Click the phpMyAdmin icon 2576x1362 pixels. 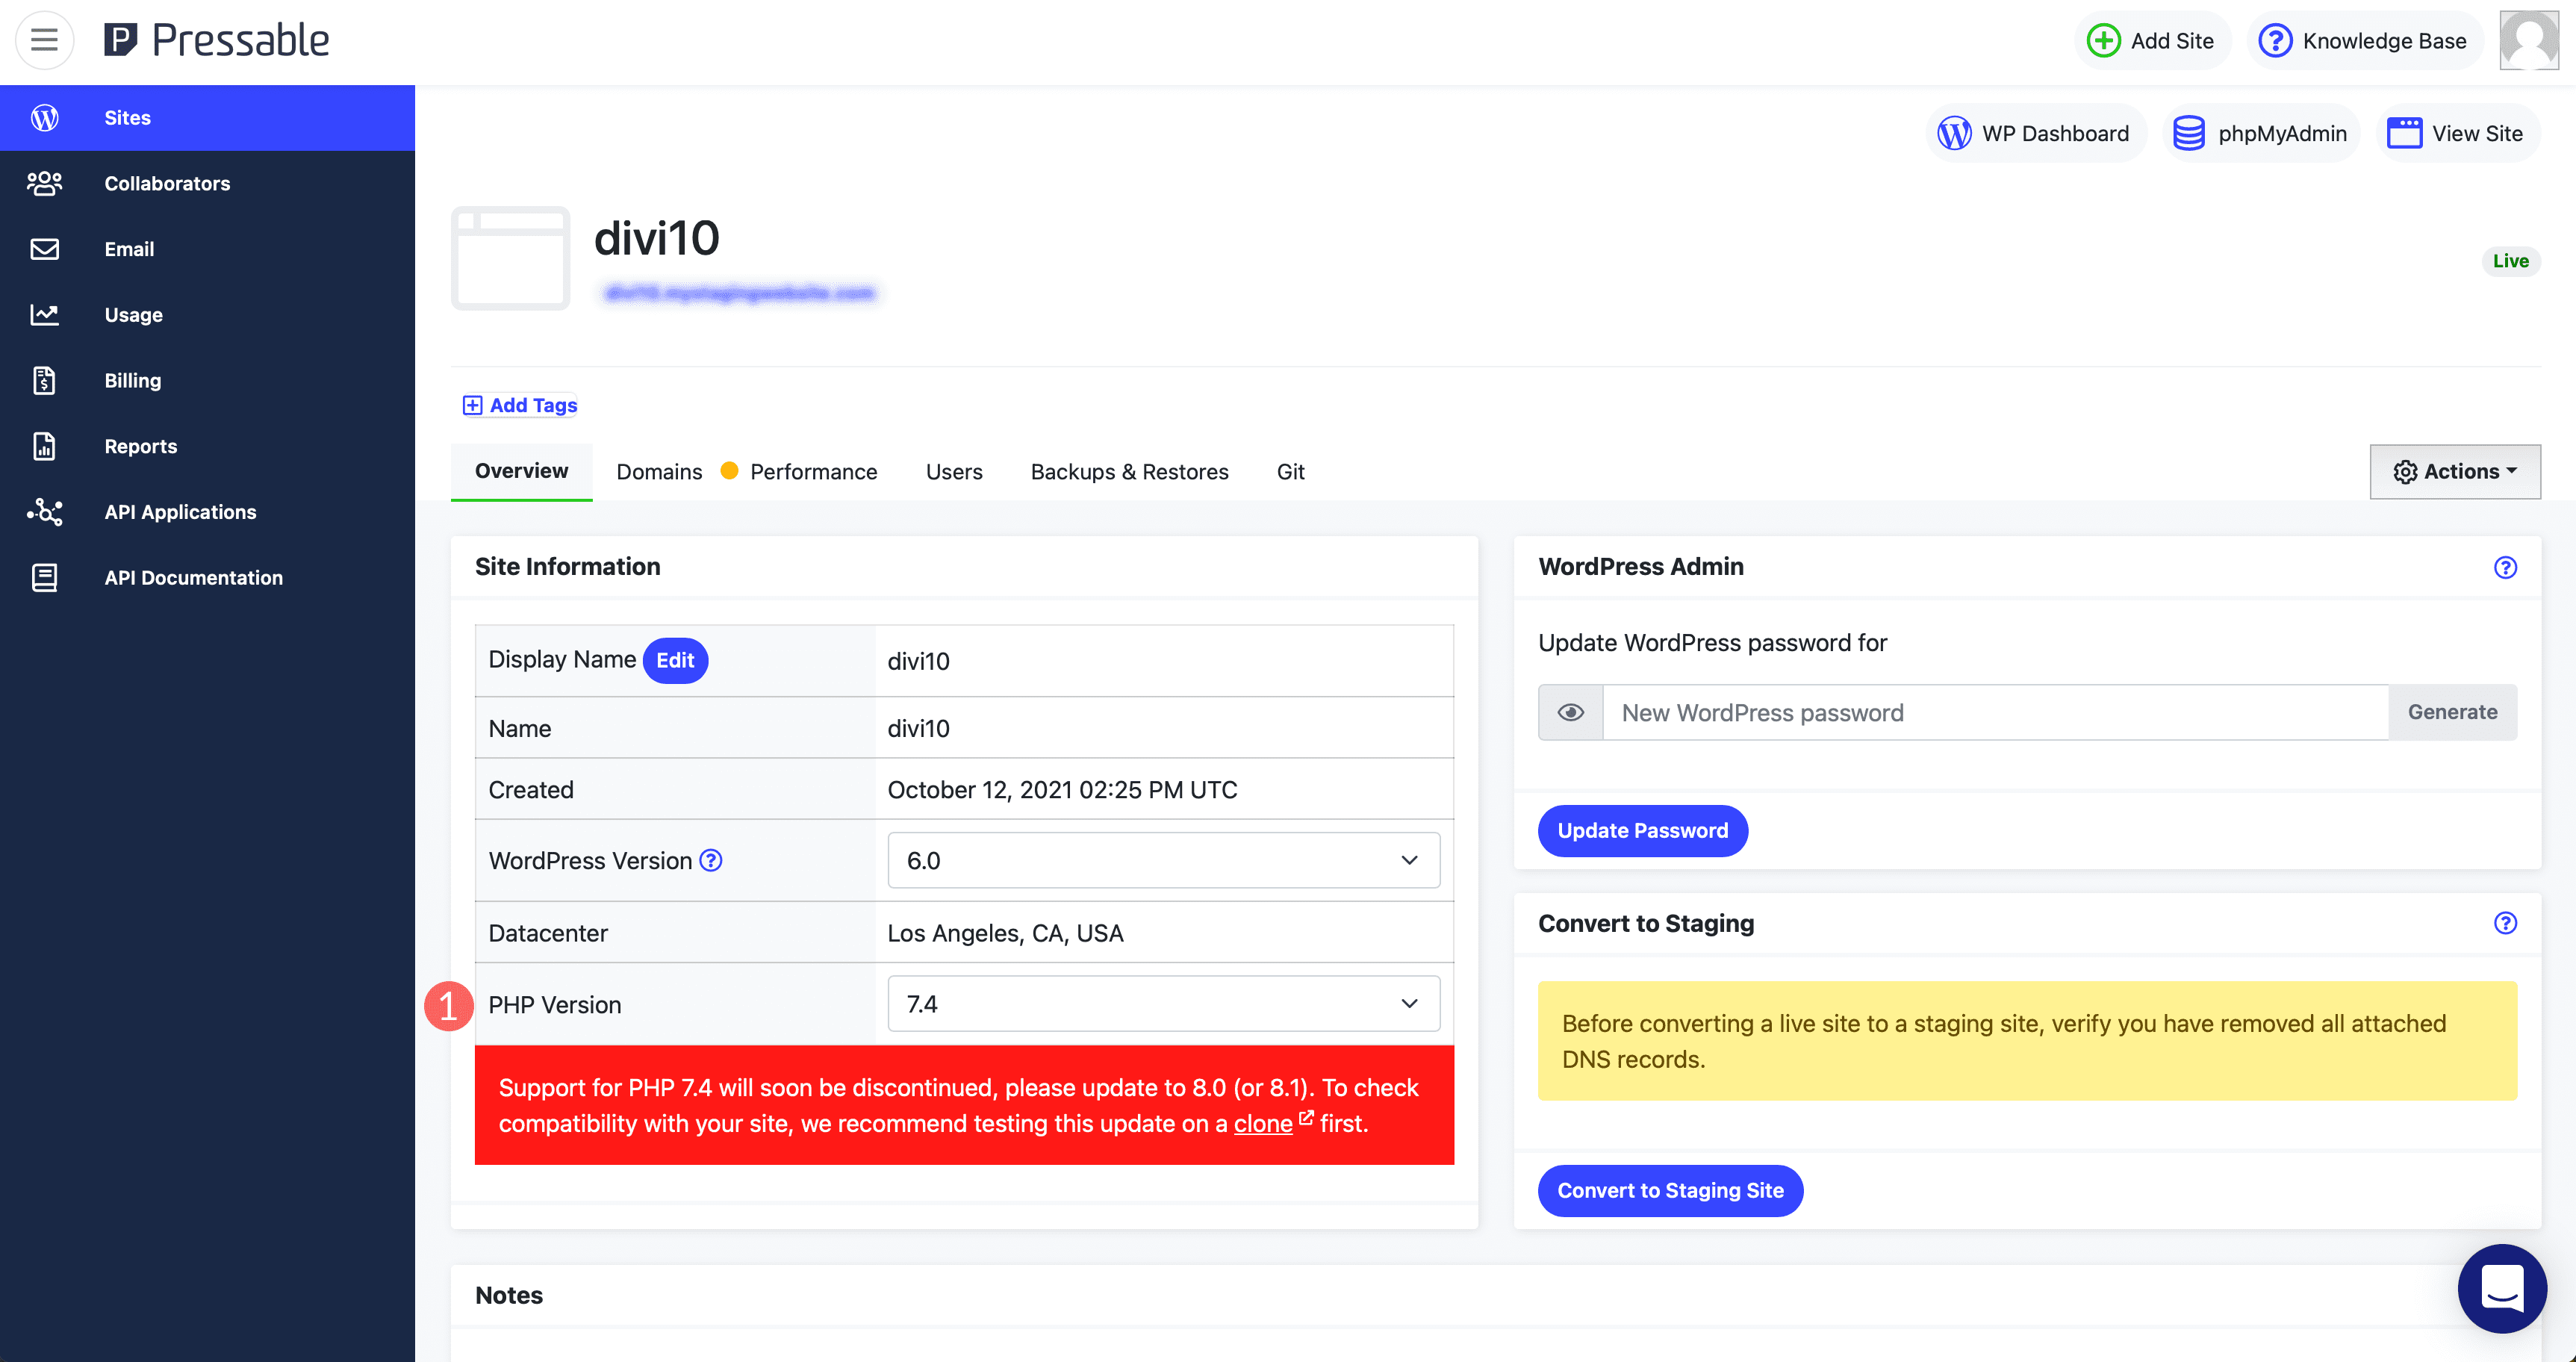2188,133
